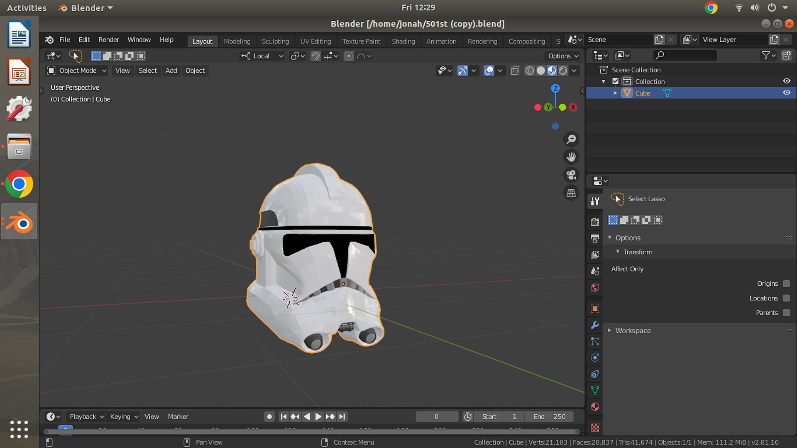The image size is (797, 448).
Task: Click new scene icon beside Scene field
Action: (659, 39)
